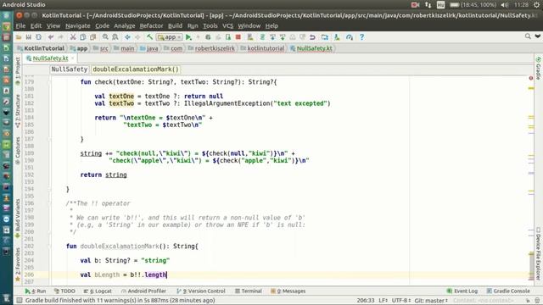The height and width of the screenshot is (305, 543).
Task: Click the Synchronize toolbar icon
Action: [38, 37]
